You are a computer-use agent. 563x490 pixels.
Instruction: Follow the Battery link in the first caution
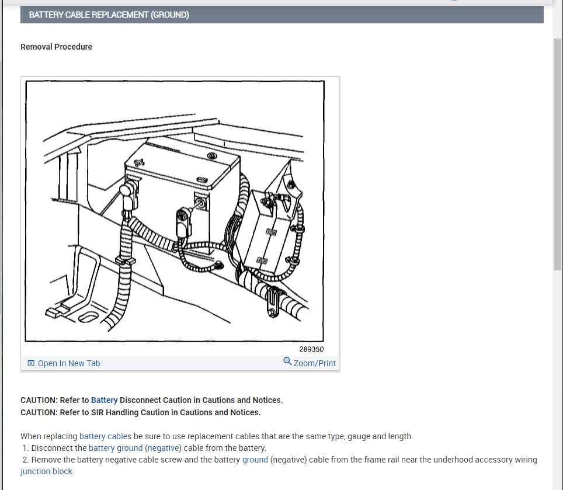click(104, 400)
